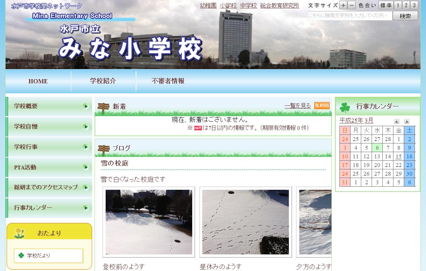Open the 雪の校庭 blog post title
426x271 pixels.
pos(115,163)
